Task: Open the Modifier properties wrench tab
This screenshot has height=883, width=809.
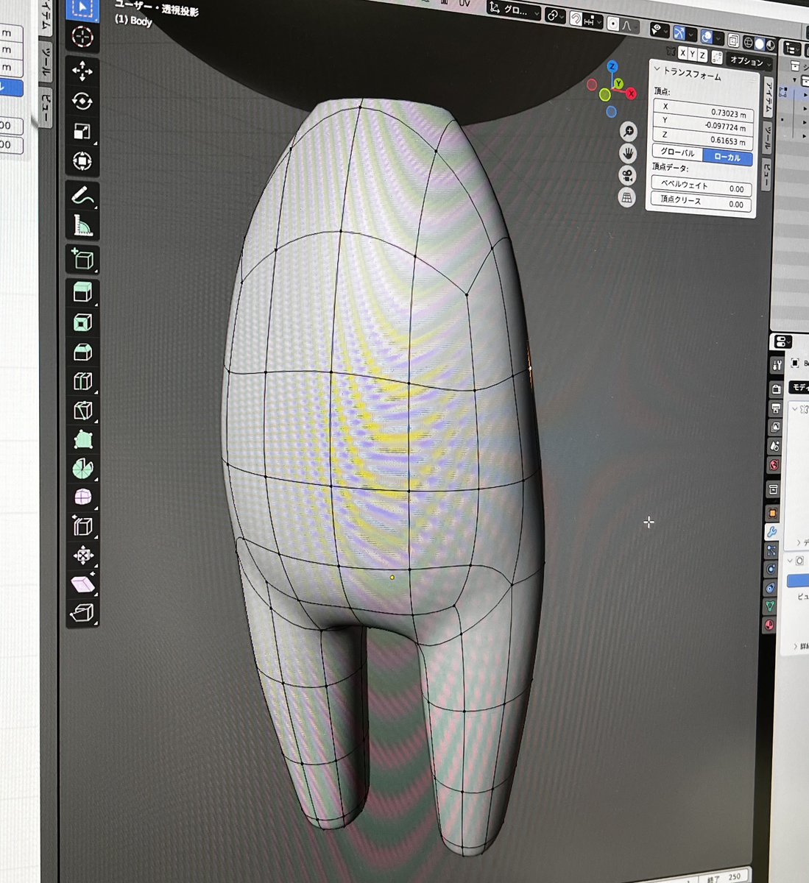Action: 771,532
